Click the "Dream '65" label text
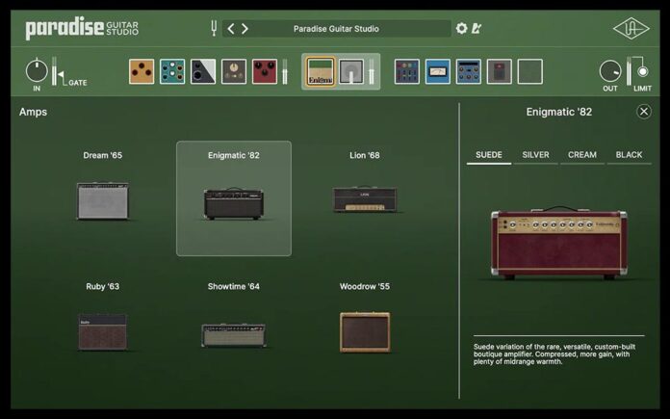Screen dimensions: 670x419 pyautogui.click(x=103, y=155)
